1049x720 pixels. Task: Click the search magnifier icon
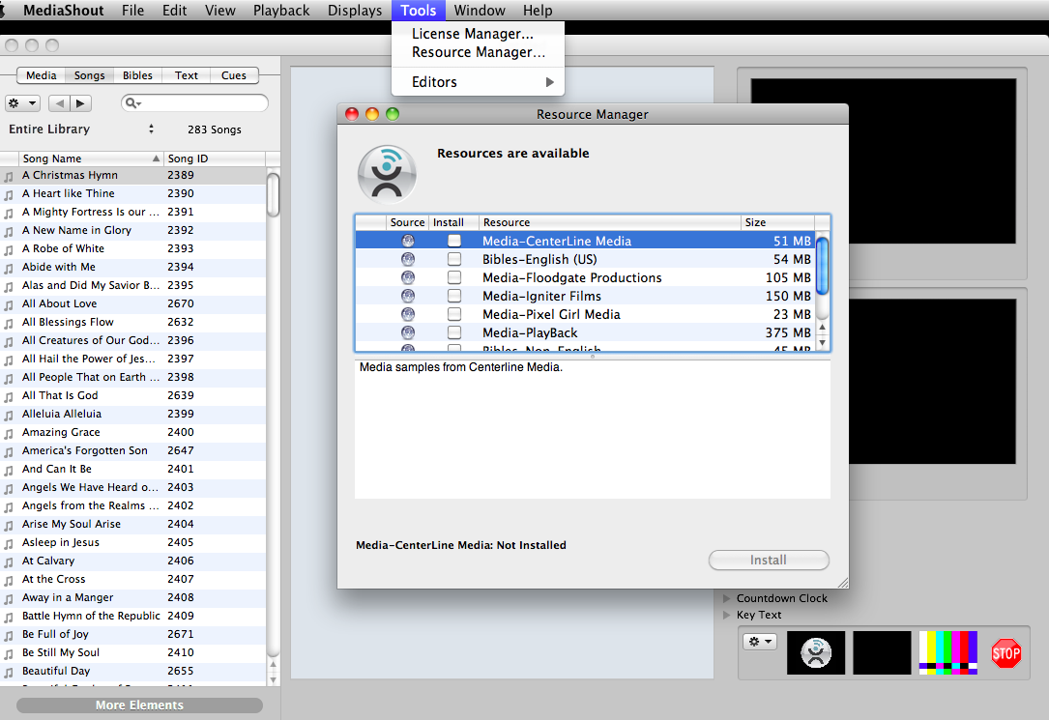pos(132,103)
